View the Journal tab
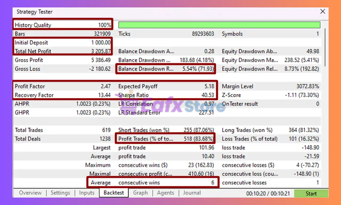 tap(192, 193)
